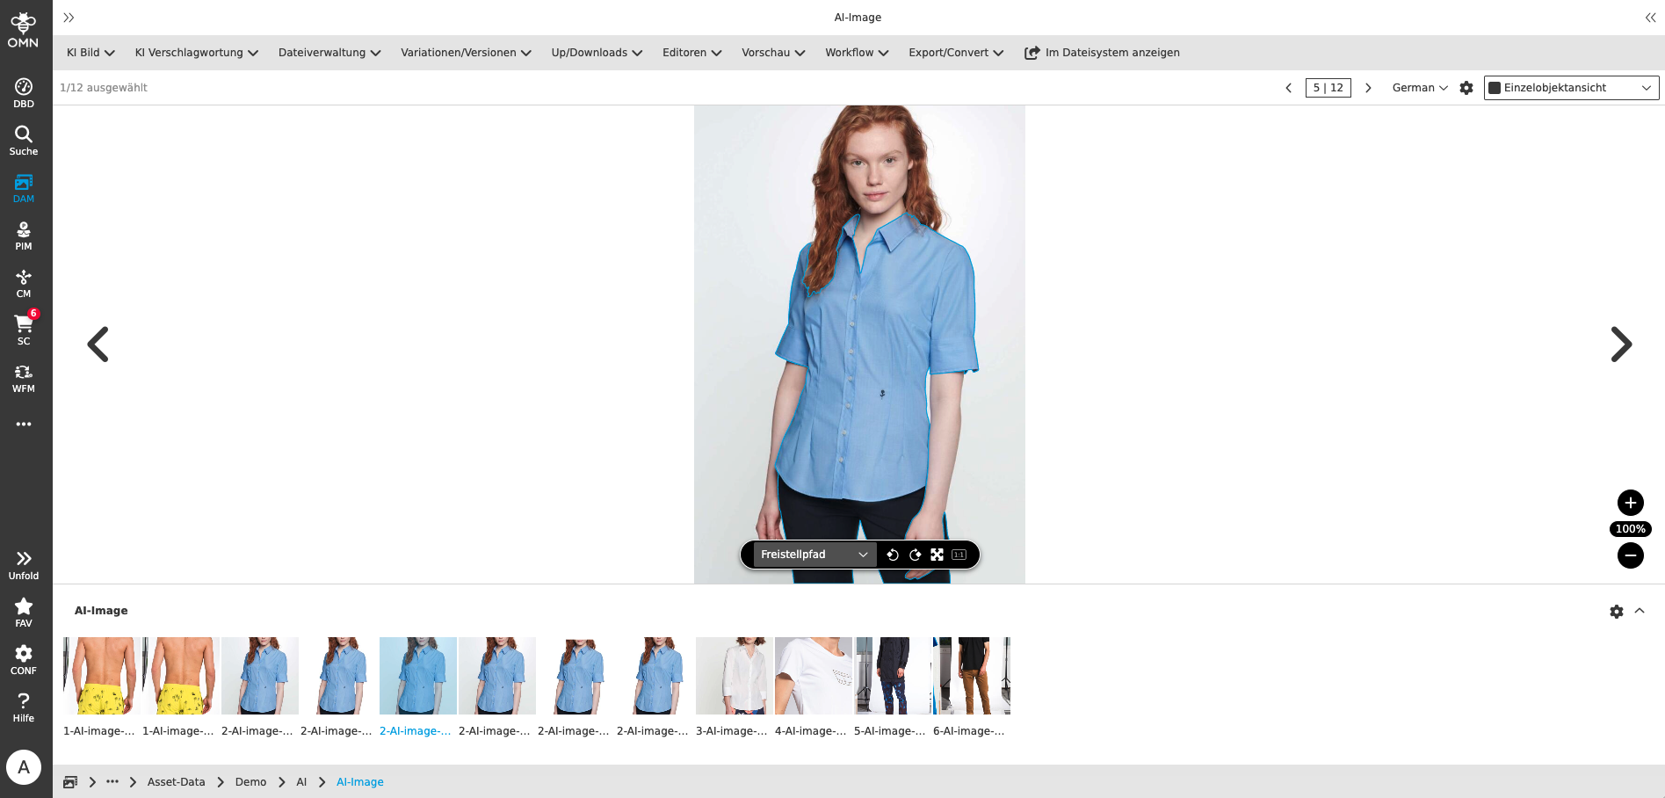Open the Suche search module in sidebar
The height and width of the screenshot is (798, 1665).
(x=23, y=139)
